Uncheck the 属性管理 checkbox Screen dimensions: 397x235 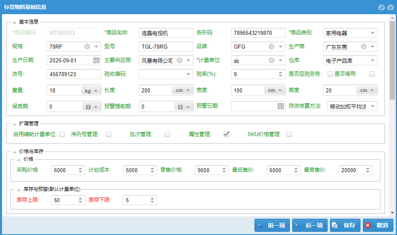(x=227, y=135)
